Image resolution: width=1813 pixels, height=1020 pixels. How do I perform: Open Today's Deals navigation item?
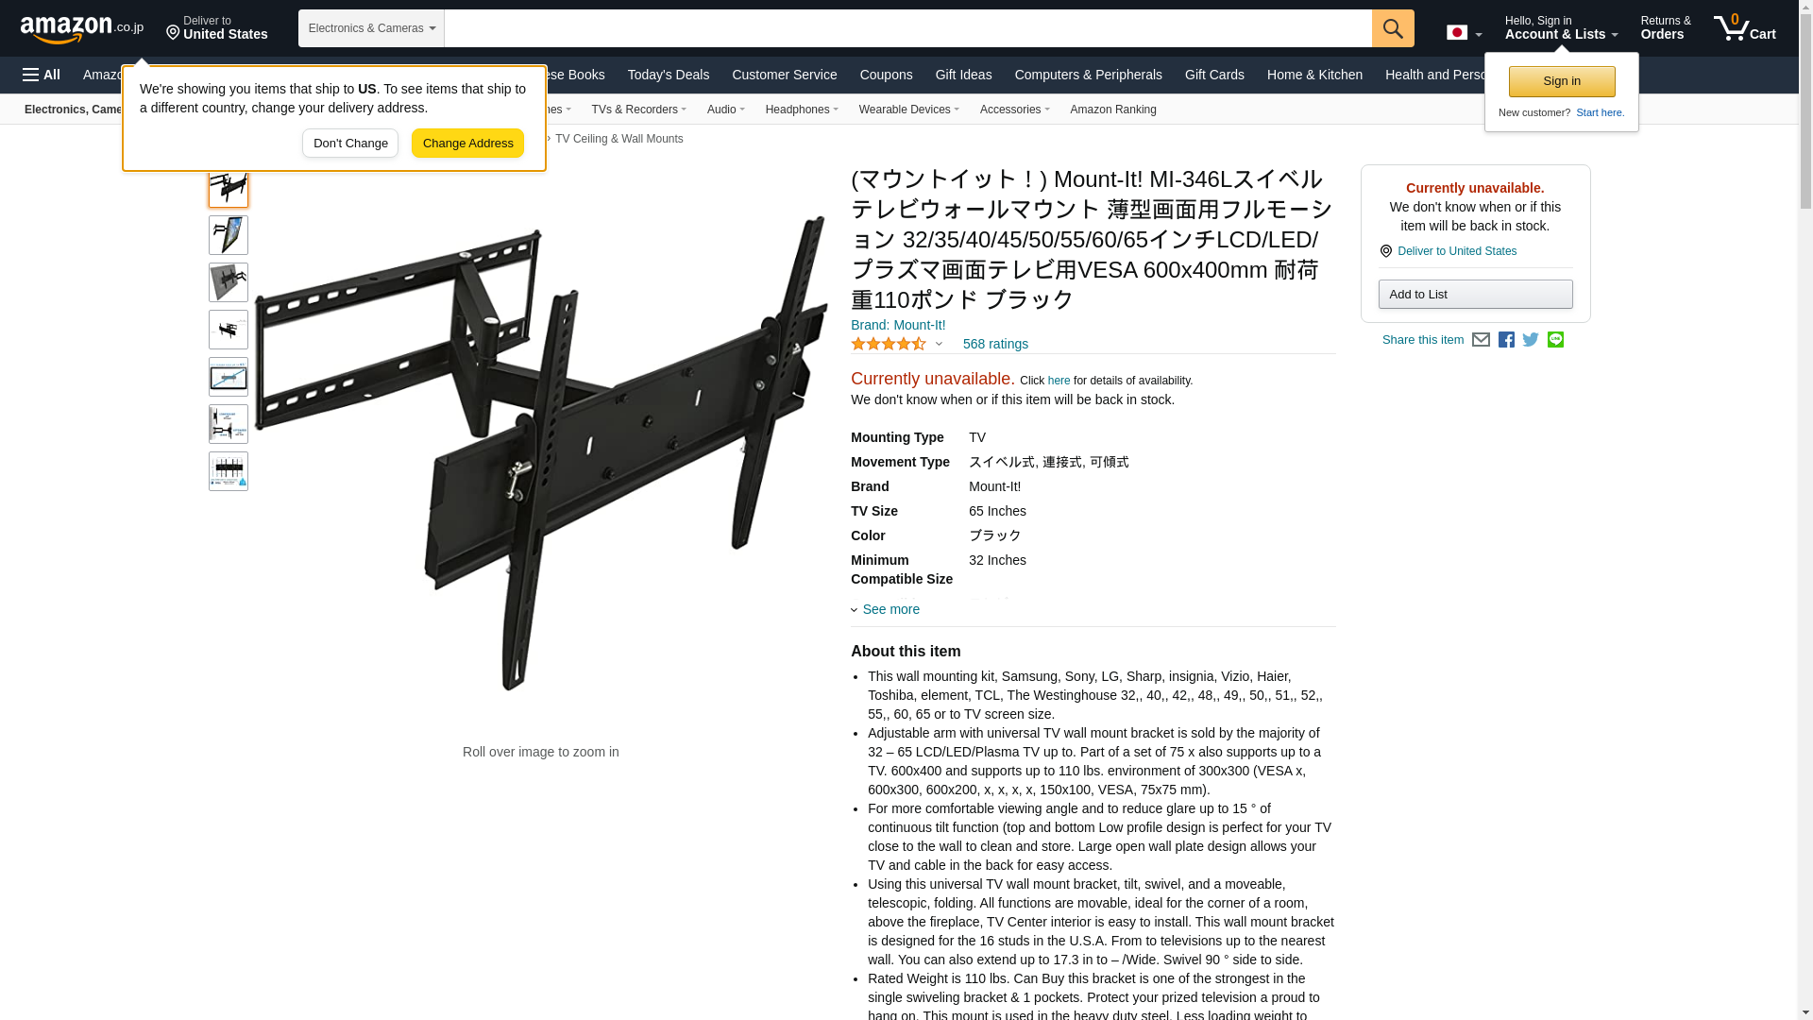coord(669,75)
